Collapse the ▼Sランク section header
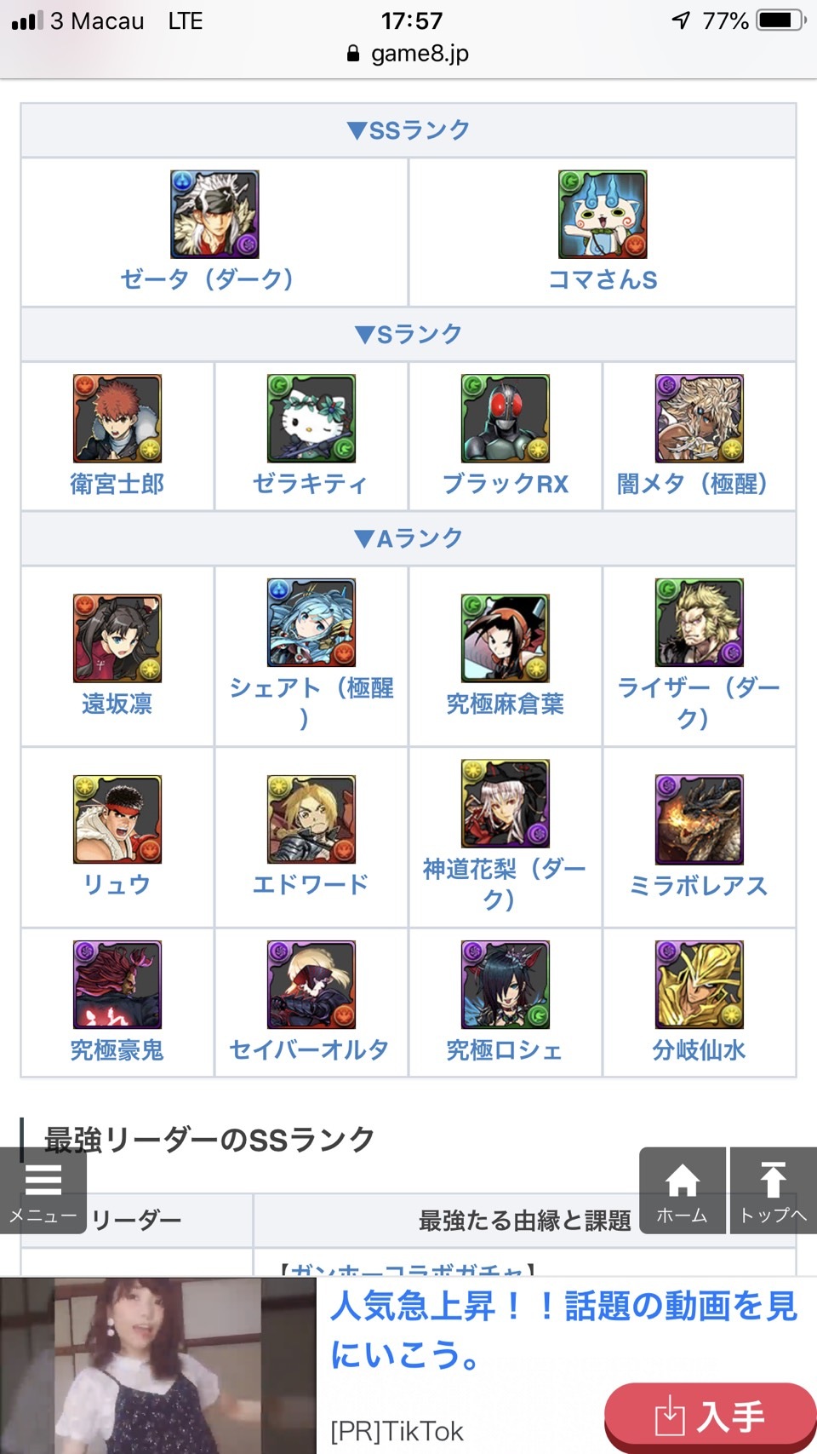The image size is (817, 1454). [x=408, y=334]
